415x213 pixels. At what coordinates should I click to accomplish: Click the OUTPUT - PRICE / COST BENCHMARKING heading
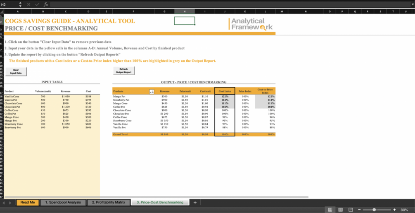click(194, 82)
